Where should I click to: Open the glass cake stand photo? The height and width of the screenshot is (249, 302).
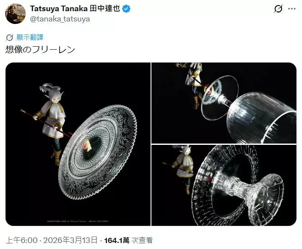click(x=224, y=185)
